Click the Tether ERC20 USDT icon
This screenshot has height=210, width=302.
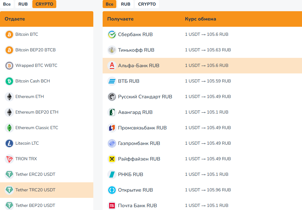9,175
